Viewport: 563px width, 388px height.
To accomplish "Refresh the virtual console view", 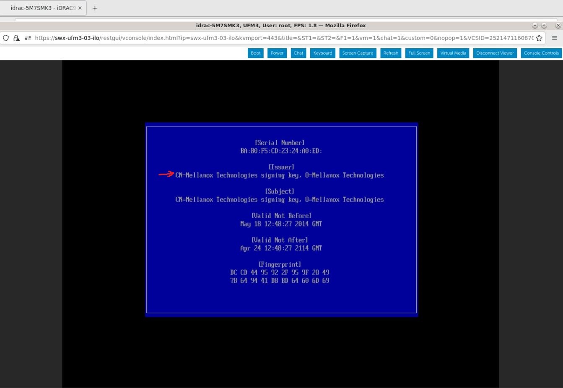I will pos(390,53).
